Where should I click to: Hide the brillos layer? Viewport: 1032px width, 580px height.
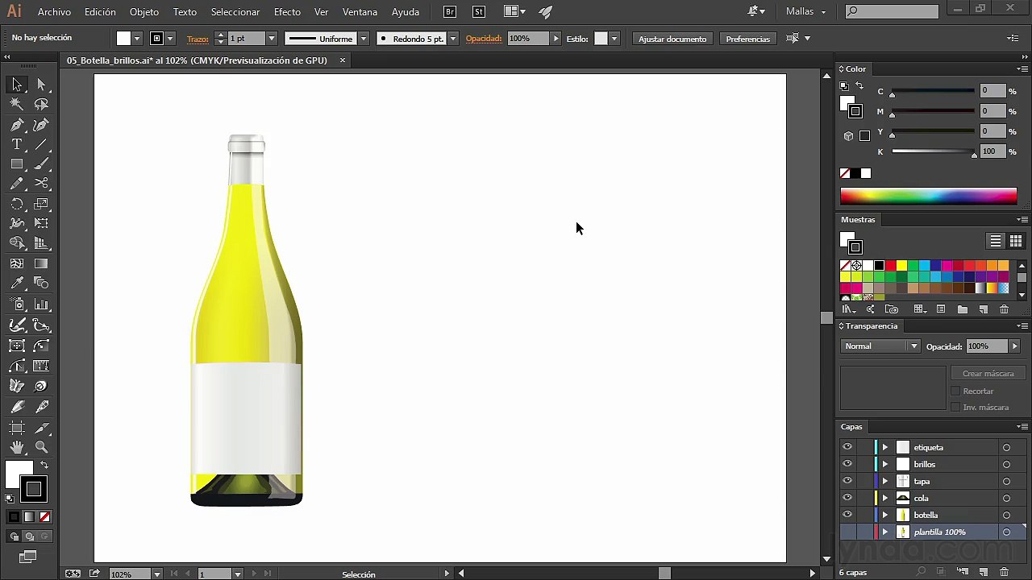tap(847, 464)
